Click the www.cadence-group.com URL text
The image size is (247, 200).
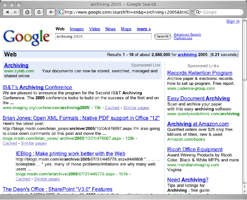coord(191,88)
